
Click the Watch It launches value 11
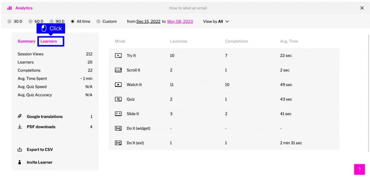pos(172,85)
